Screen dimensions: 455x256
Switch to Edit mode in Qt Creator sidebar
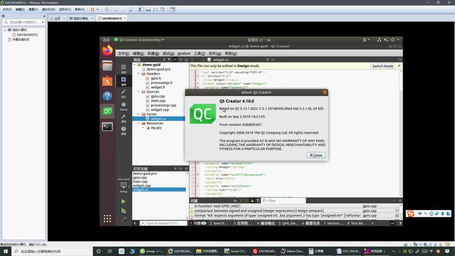pos(123,81)
